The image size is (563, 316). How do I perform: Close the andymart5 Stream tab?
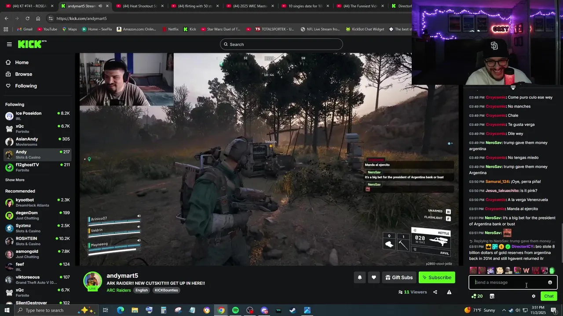[107, 6]
